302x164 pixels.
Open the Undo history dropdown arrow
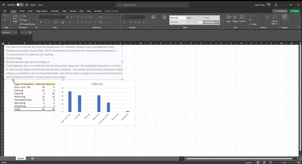click(x=8, y=16)
